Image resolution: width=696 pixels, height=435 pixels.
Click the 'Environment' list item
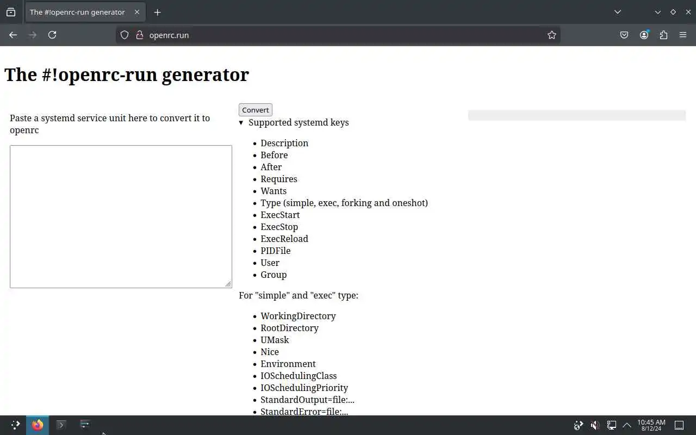pyautogui.click(x=288, y=364)
